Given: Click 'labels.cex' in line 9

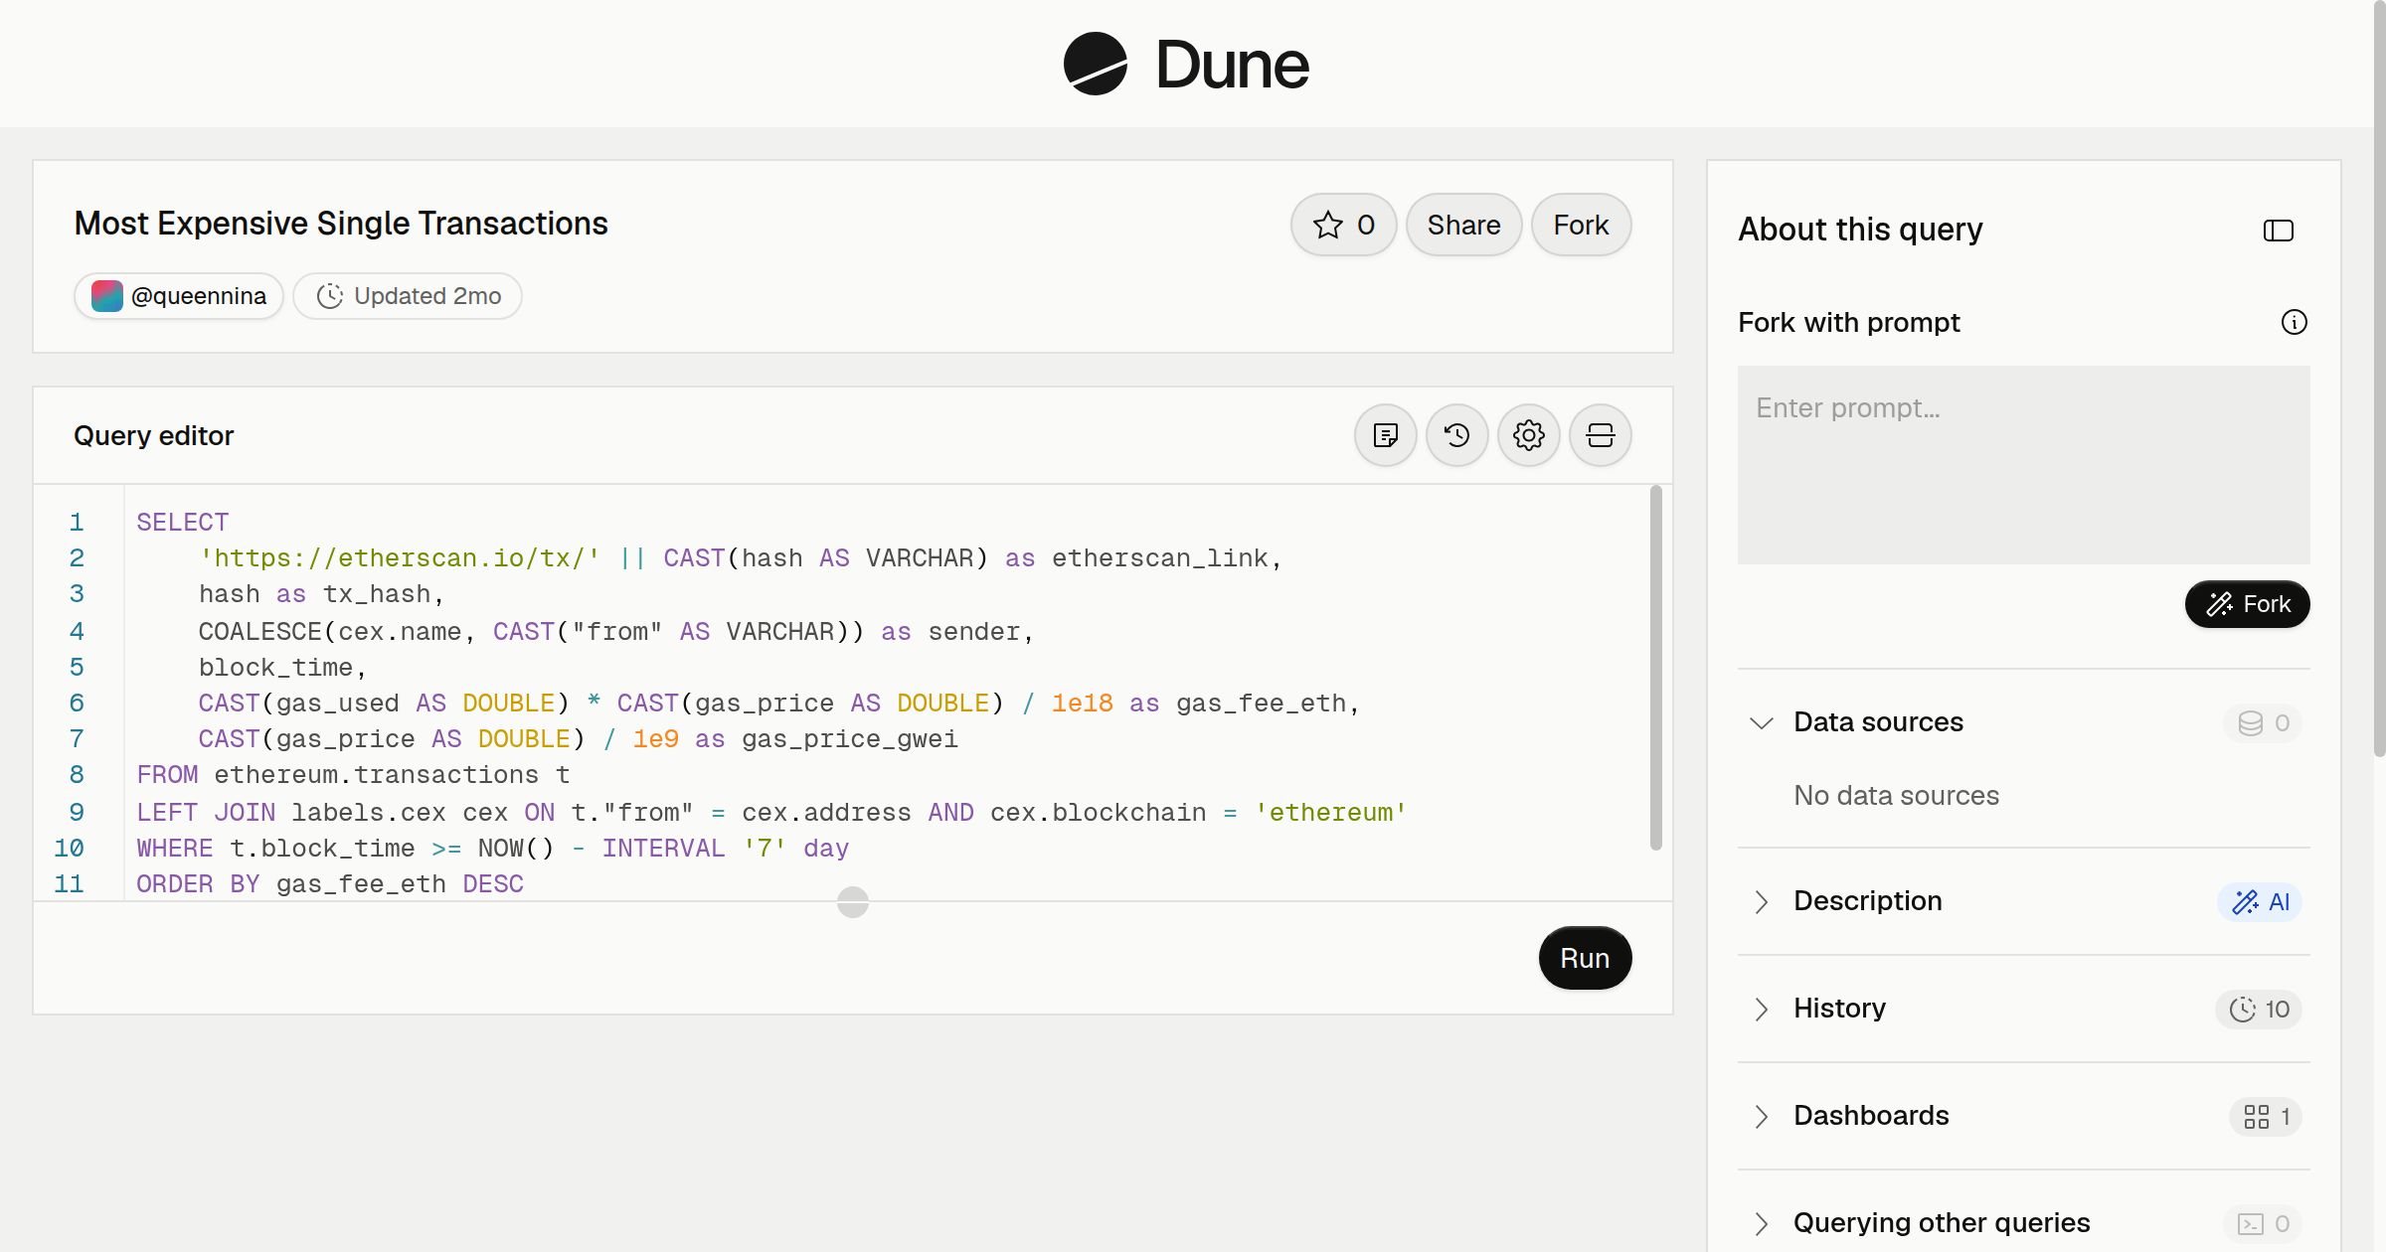Looking at the screenshot, I should point(369,812).
